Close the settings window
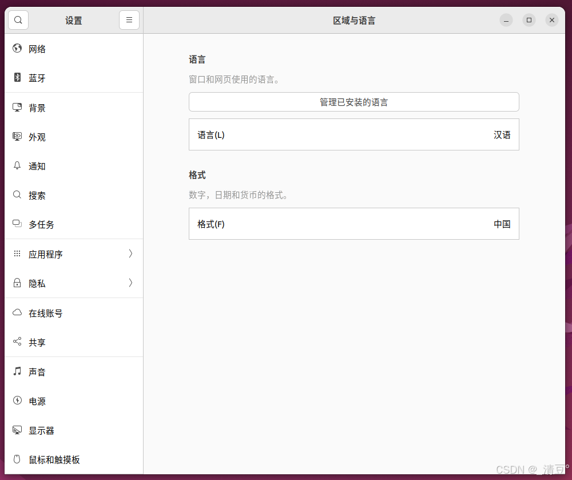This screenshot has width=572, height=480. (x=552, y=20)
